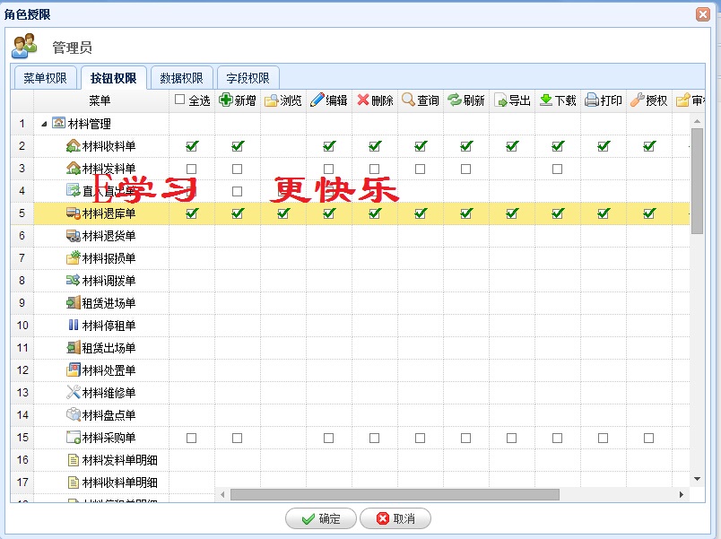Image resolution: width=721 pixels, height=539 pixels.
Task: Click the 新增 (add) column header icon
Action: (x=226, y=100)
